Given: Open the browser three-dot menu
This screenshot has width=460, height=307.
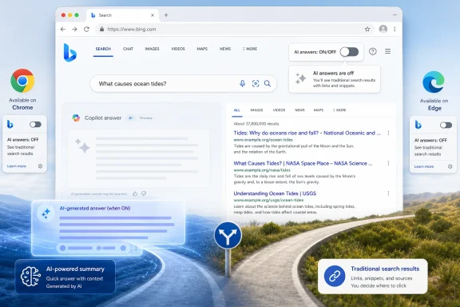Looking at the screenshot, I should [x=395, y=29].
